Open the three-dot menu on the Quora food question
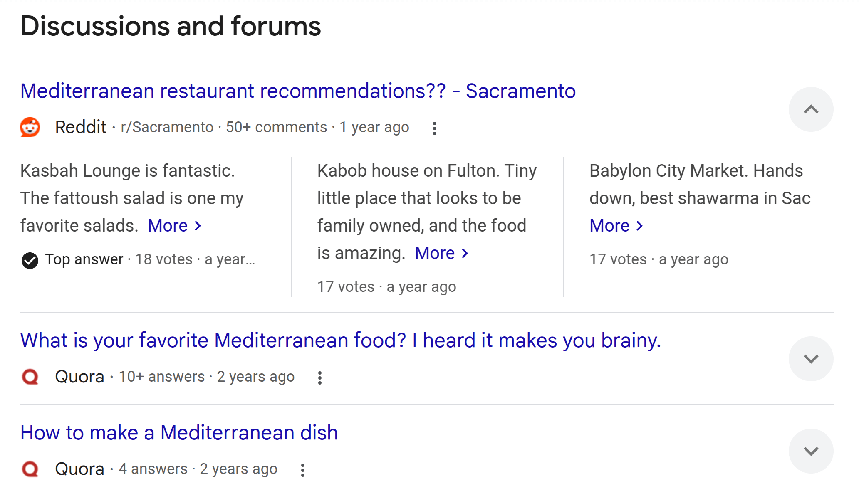Image resolution: width=859 pixels, height=491 pixels. [x=319, y=378]
